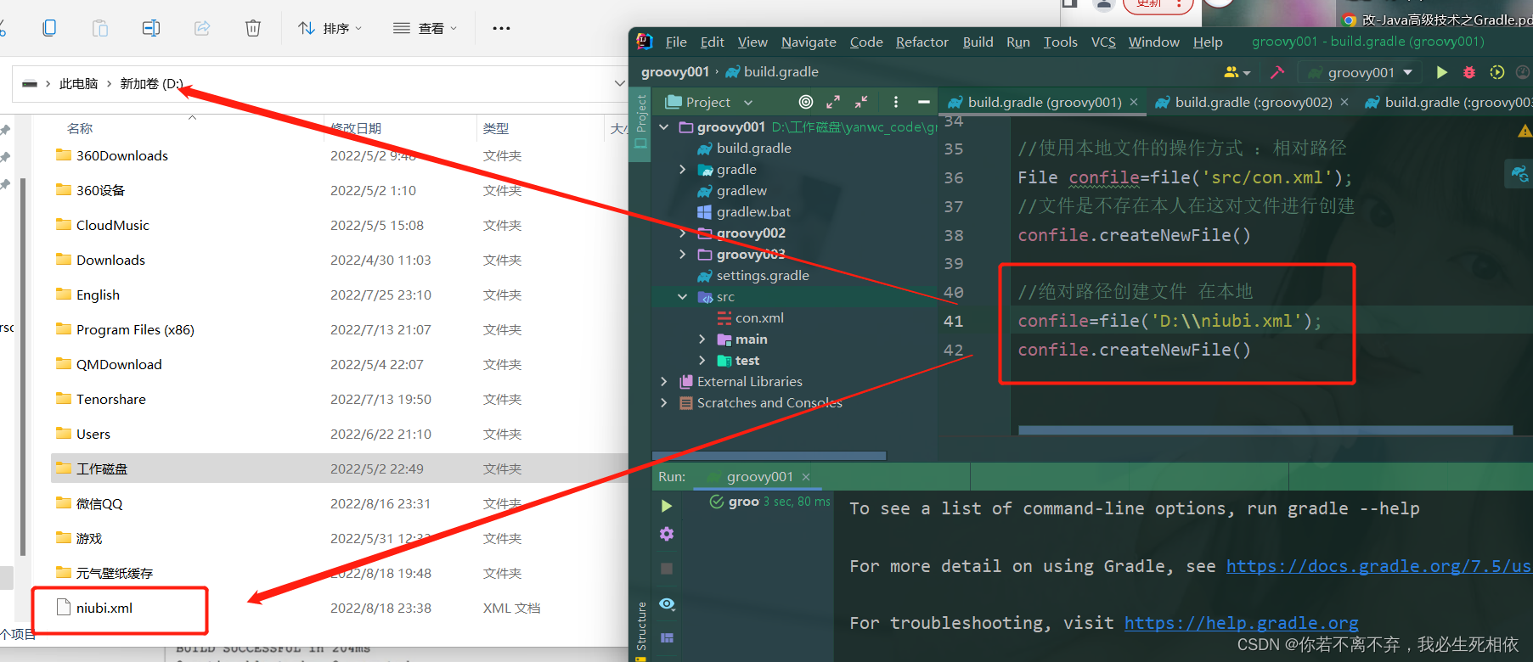1533x662 pixels.
Task: Click 新加卷 (D:) in the address breadcrumb
Action: pyautogui.click(x=151, y=83)
